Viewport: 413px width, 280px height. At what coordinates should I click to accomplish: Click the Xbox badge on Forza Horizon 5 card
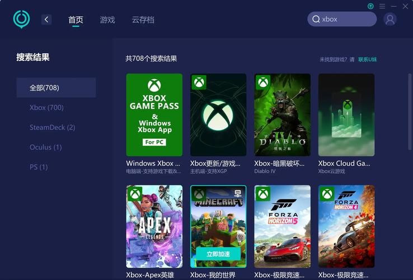click(263, 194)
